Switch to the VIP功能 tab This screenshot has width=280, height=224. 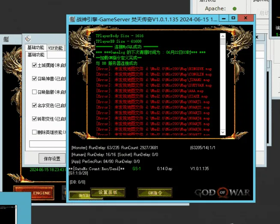(56, 48)
